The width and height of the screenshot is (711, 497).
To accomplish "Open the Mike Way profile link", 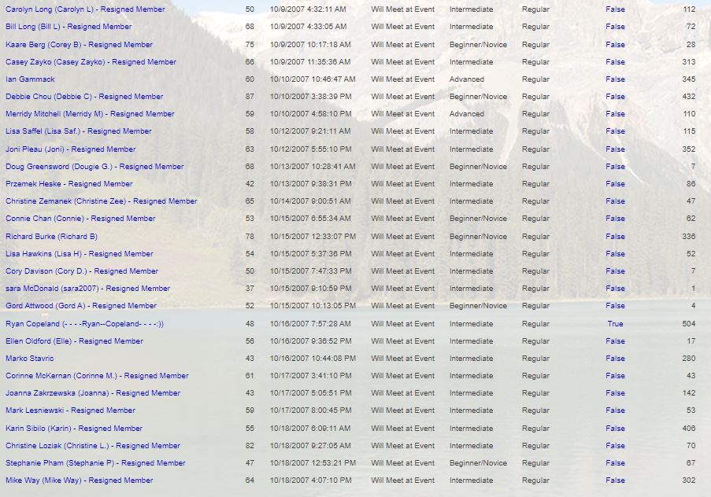I will pos(80,480).
